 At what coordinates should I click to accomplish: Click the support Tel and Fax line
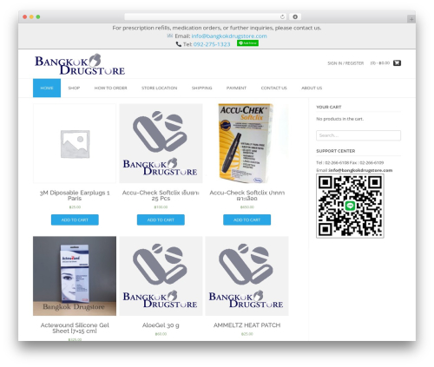click(x=350, y=163)
